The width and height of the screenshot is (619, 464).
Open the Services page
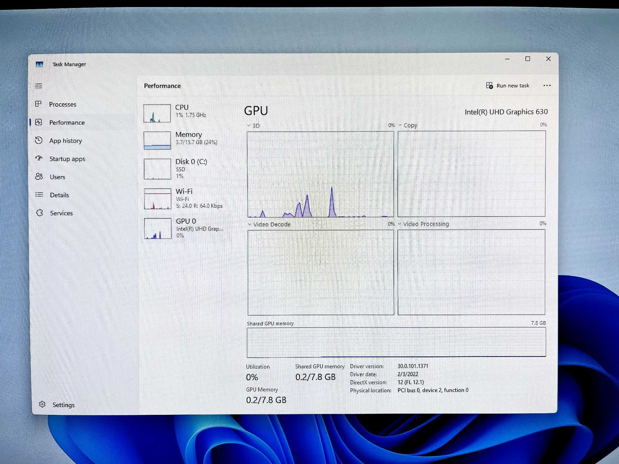tap(61, 213)
